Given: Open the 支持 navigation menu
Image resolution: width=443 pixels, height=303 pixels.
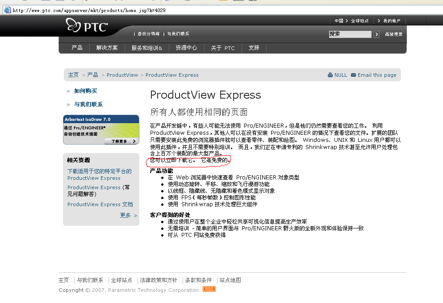Looking at the screenshot, I should [254, 48].
